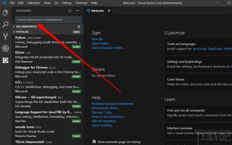Click Add workspace folder link
The image size is (232, 145).
pyautogui.click(x=107, y=48)
